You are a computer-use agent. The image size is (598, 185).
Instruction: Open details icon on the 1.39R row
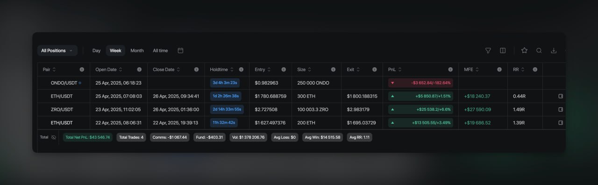pyautogui.click(x=561, y=122)
